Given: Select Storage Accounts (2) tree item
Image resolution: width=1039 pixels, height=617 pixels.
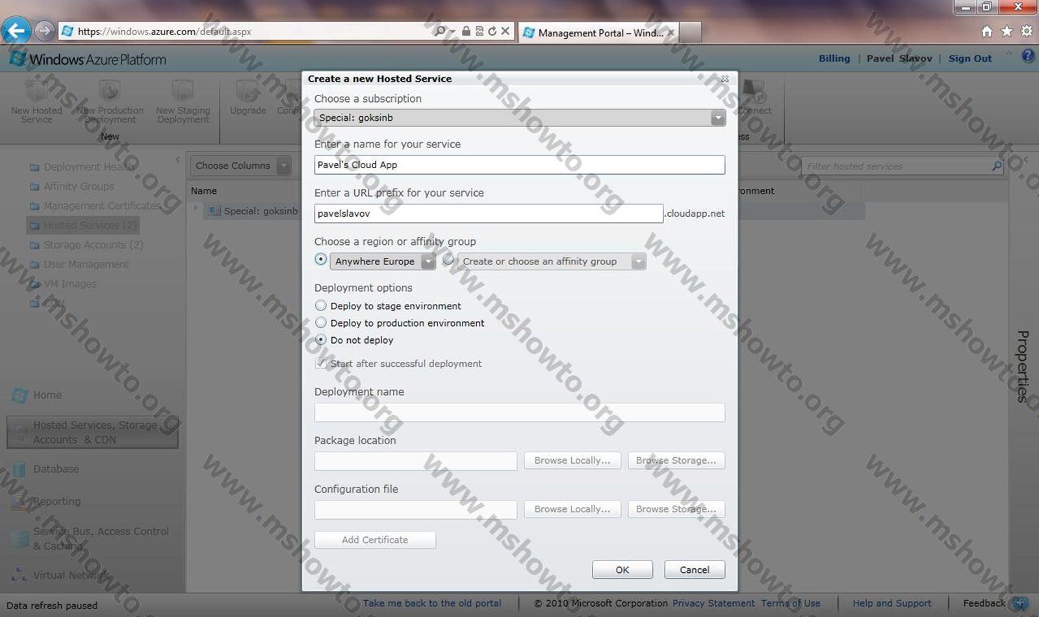Looking at the screenshot, I should [x=86, y=245].
